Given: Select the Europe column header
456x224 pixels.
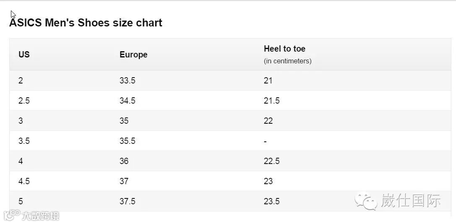Looking at the screenshot, I should click(x=133, y=55).
